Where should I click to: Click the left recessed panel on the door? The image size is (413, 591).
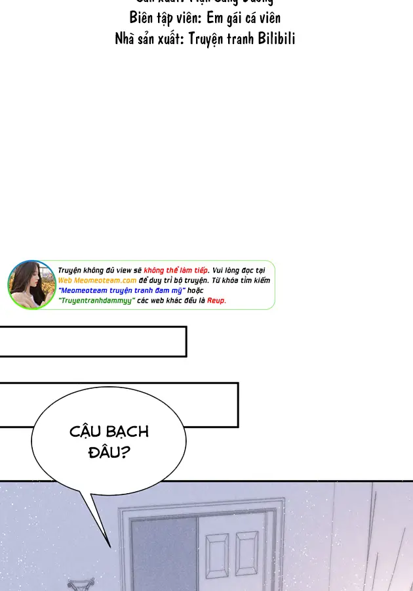click(217, 558)
